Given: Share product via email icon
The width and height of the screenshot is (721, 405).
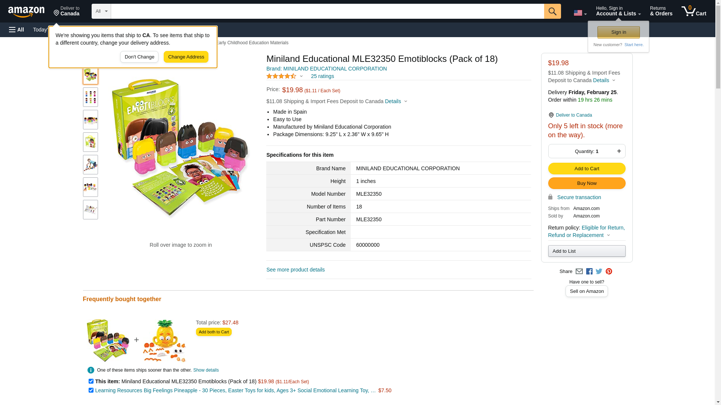Looking at the screenshot, I should [x=579, y=271].
